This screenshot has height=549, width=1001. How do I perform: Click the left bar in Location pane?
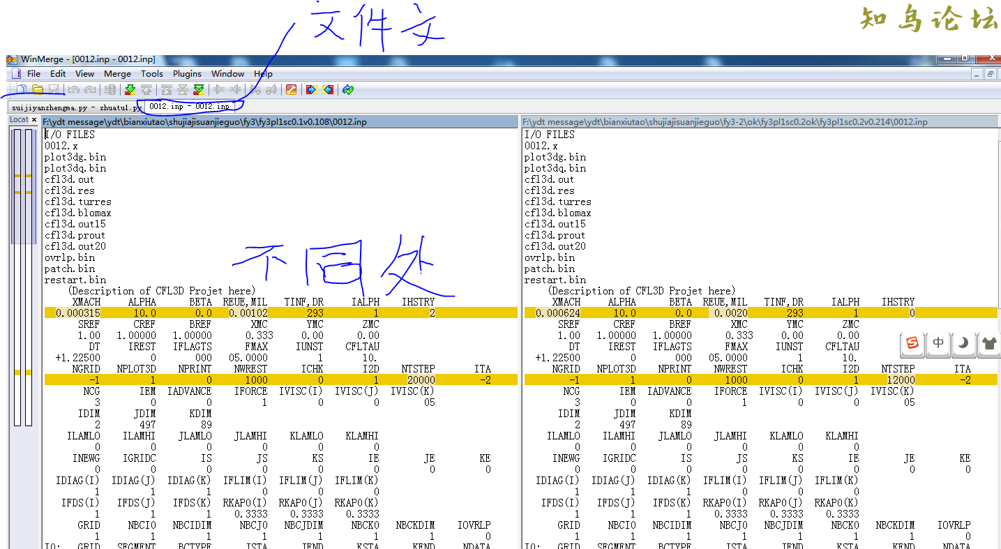click(17, 277)
